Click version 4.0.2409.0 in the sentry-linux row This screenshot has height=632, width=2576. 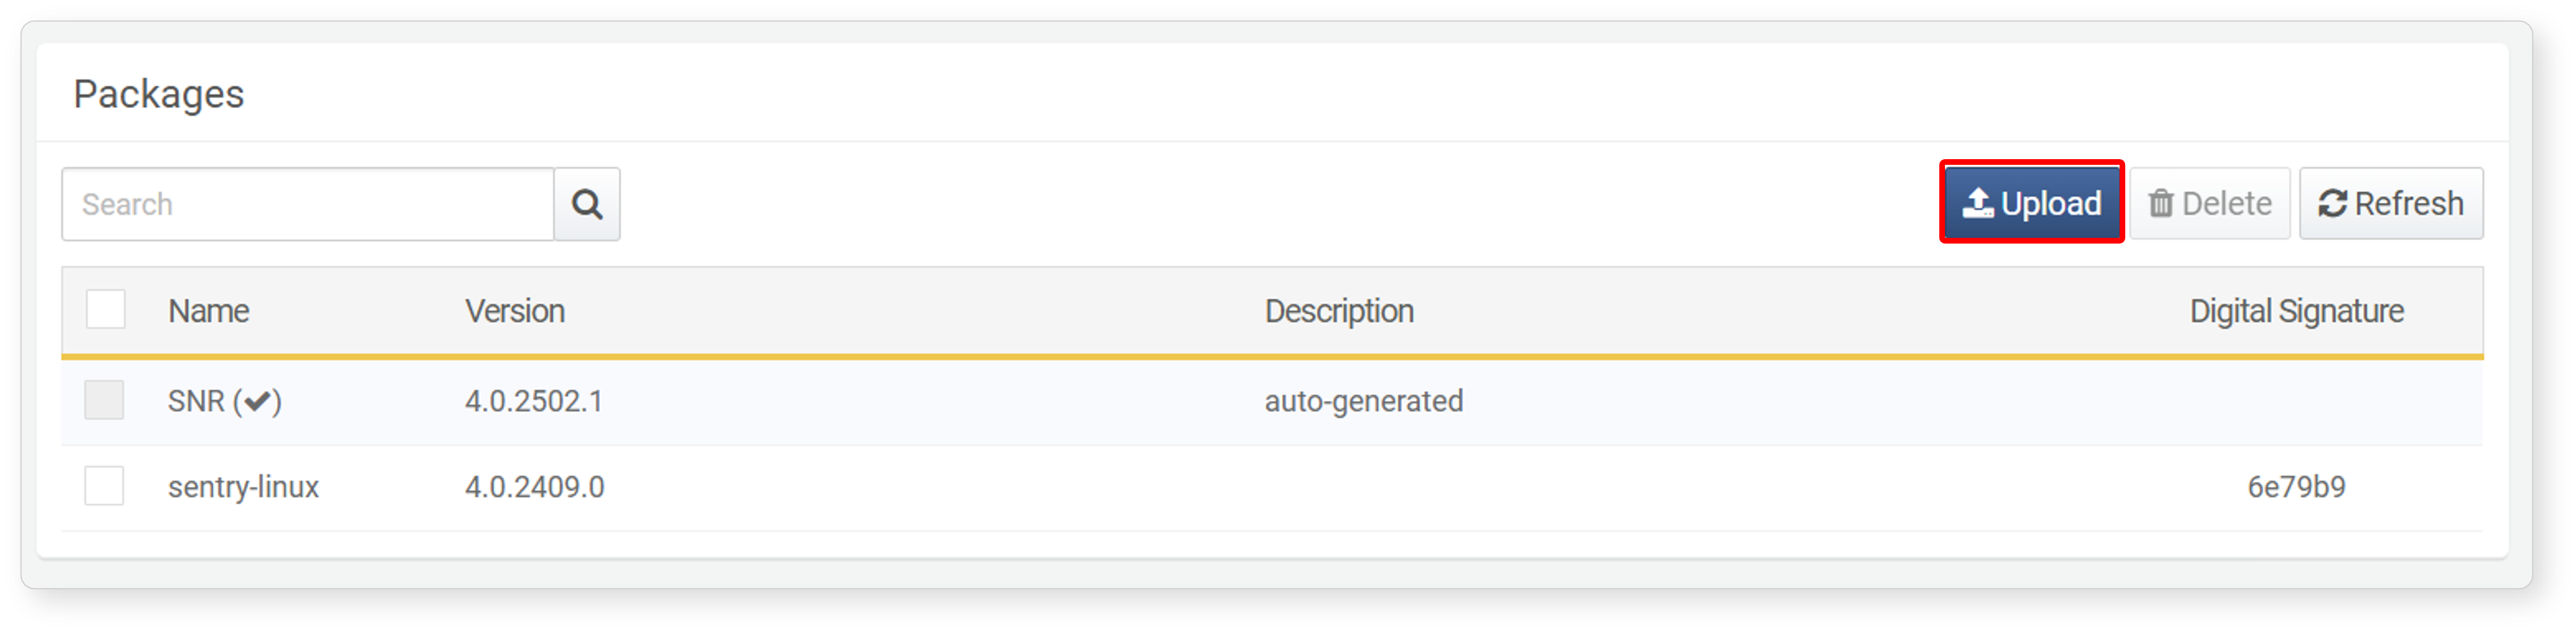[x=535, y=487]
